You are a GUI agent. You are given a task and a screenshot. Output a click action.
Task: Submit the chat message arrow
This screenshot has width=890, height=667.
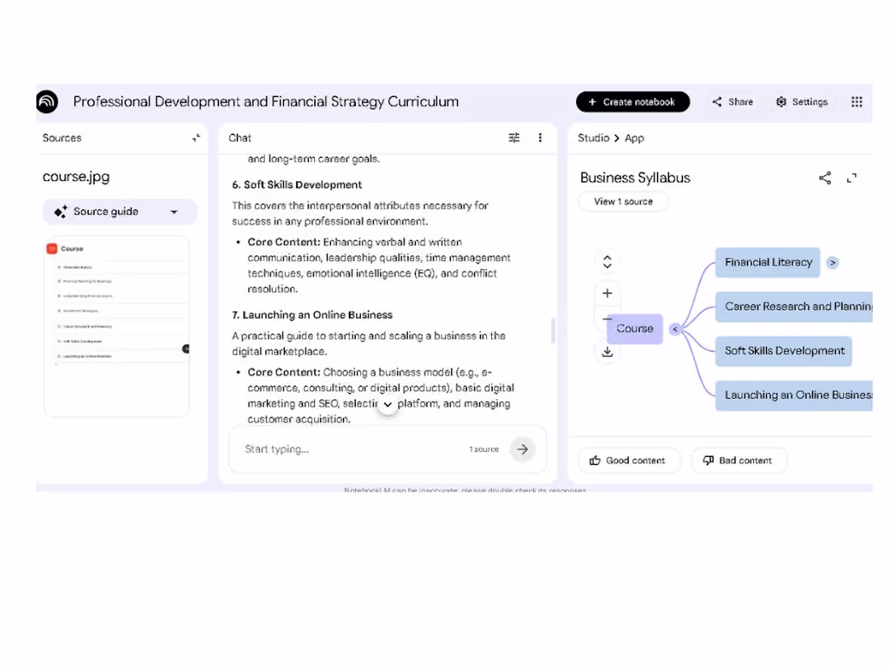pos(522,450)
